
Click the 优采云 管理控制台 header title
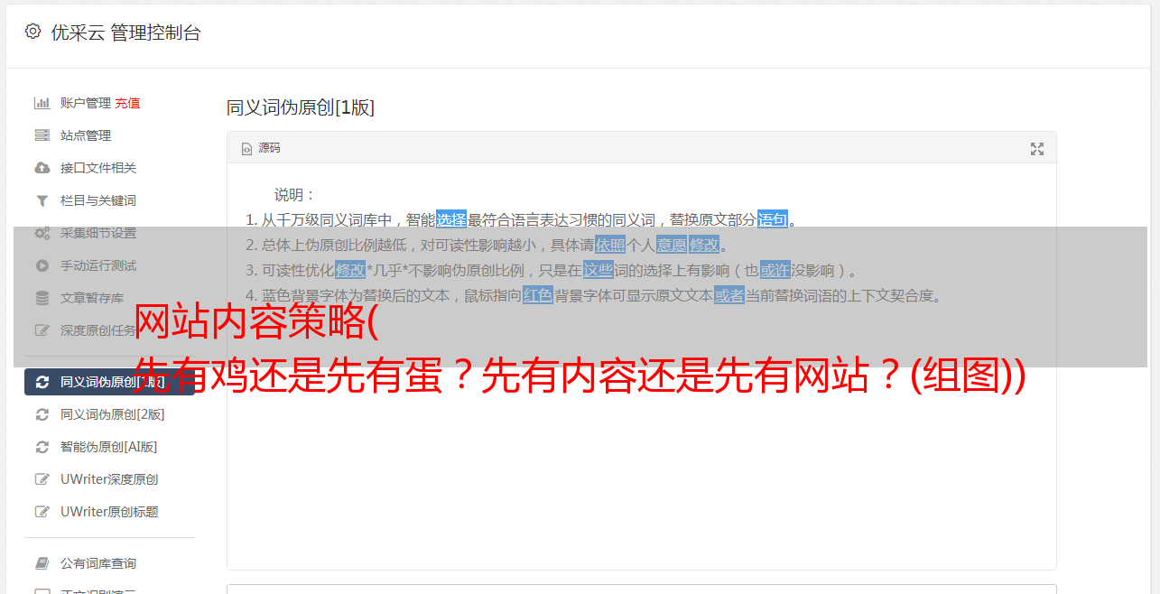coord(125,32)
